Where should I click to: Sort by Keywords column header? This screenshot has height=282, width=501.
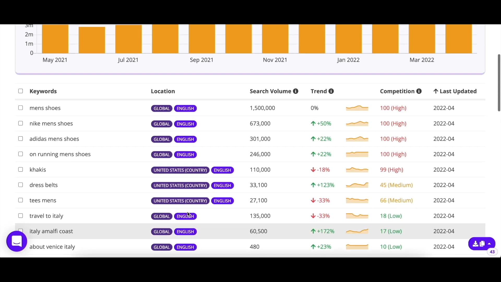pos(43,91)
